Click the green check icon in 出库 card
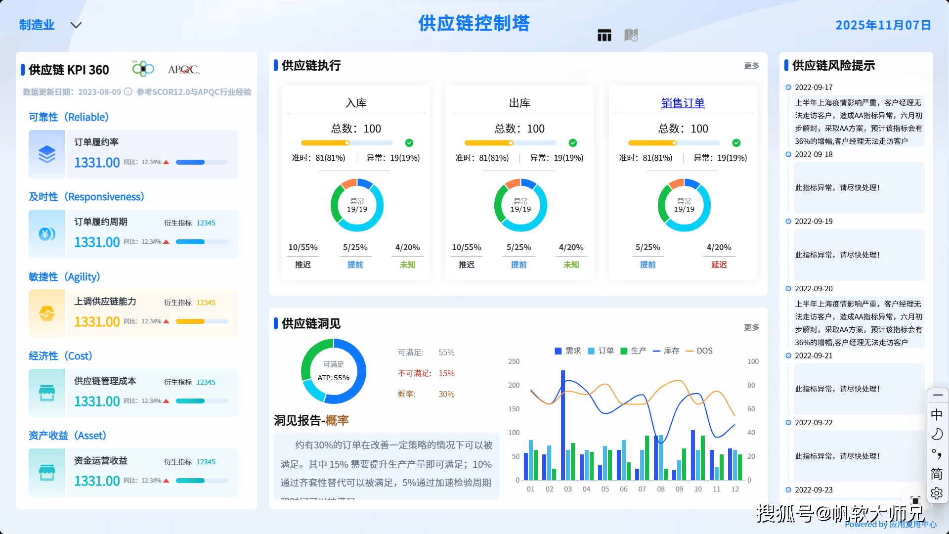Image resolution: width=949 pixels, height=534 pixels. click(573, 143)
